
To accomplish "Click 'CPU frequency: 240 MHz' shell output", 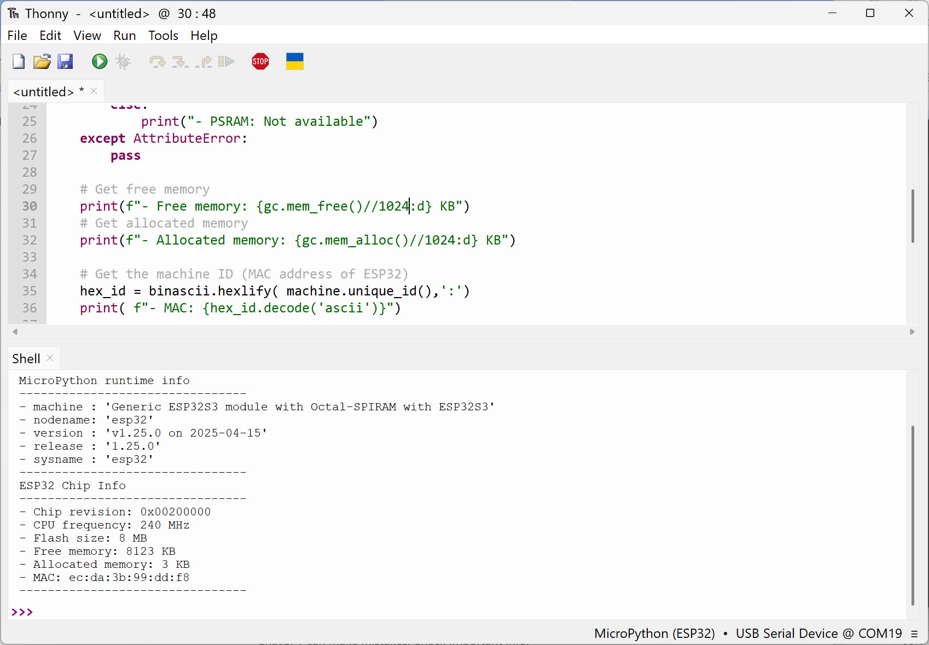I will pos(104,525).
